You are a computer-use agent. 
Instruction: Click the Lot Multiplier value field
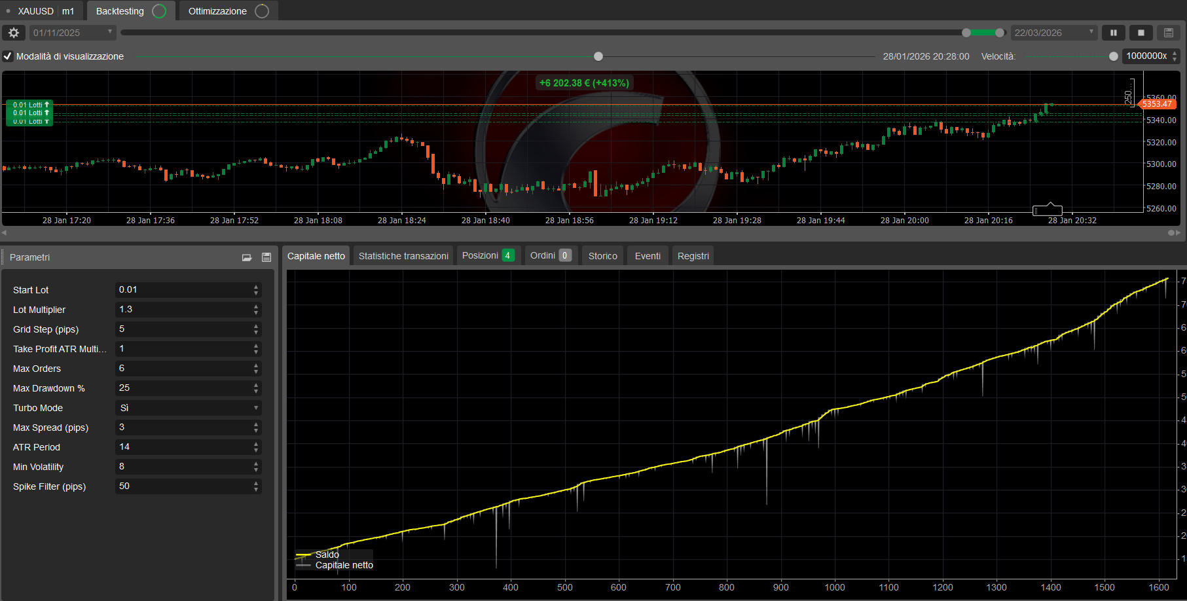click(183, 310)
